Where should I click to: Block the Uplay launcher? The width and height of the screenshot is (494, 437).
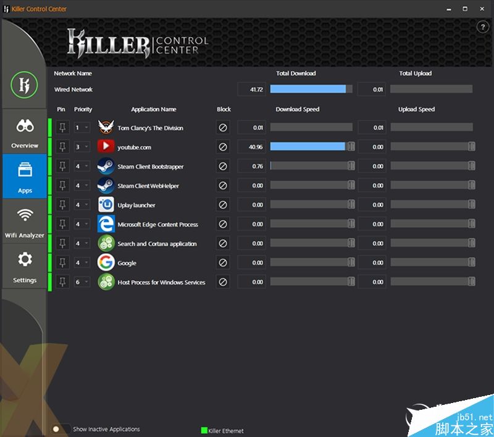click(223, 205)
